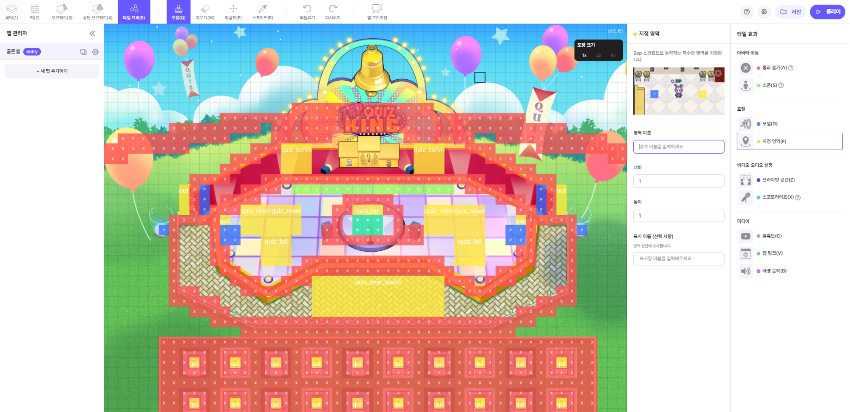Open help for 스포트라이트(X)
The height and width of the screenshot is (412, 850).
(x=798, y=197)
